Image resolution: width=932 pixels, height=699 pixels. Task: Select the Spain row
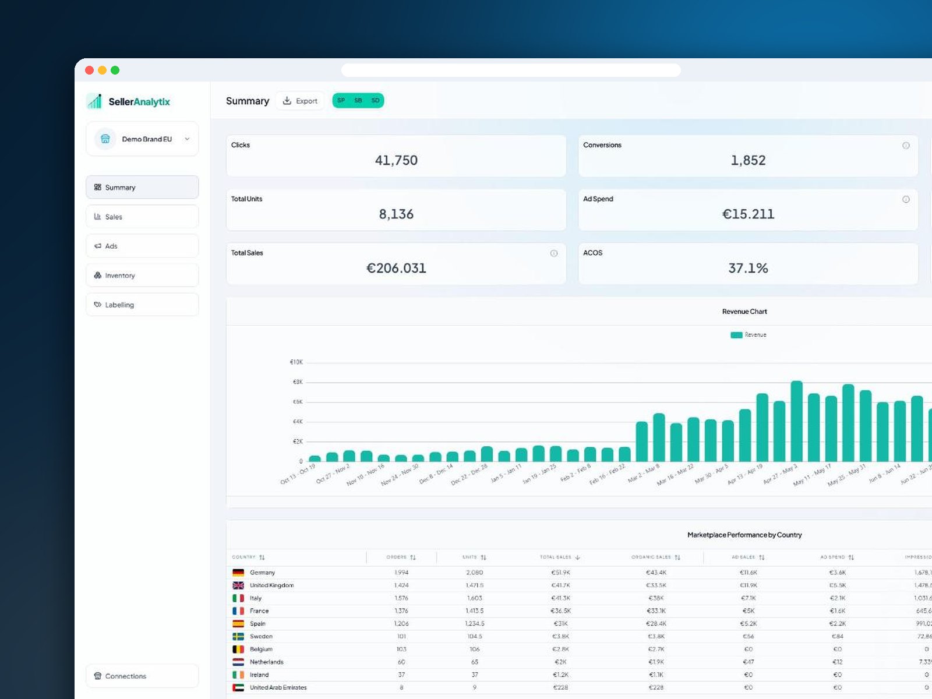[579, 624]
